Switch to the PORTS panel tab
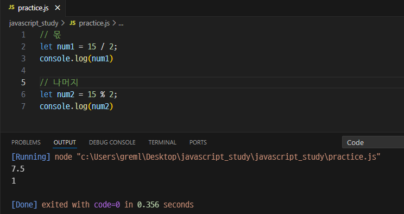This screenshot has height=214, width=404. [x=198, y=142]
